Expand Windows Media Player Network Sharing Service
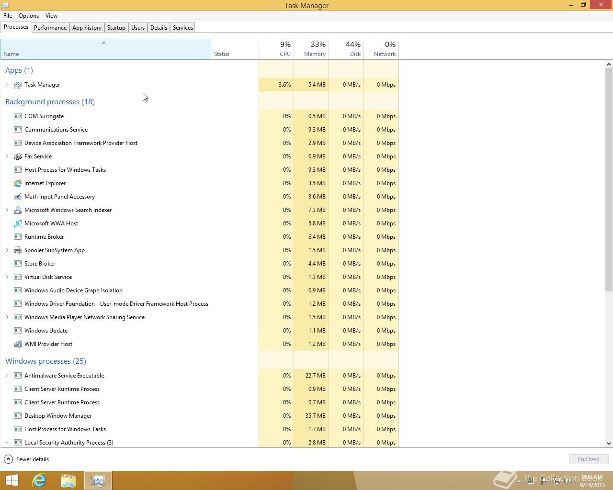This screenshot has height=490, width=613. pyautogui.click(x=7, y=317)
